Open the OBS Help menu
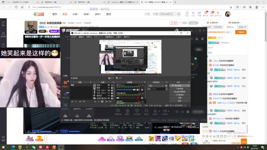Image resolution: width=267 pixels, height=150 pixels. [126, 37]
